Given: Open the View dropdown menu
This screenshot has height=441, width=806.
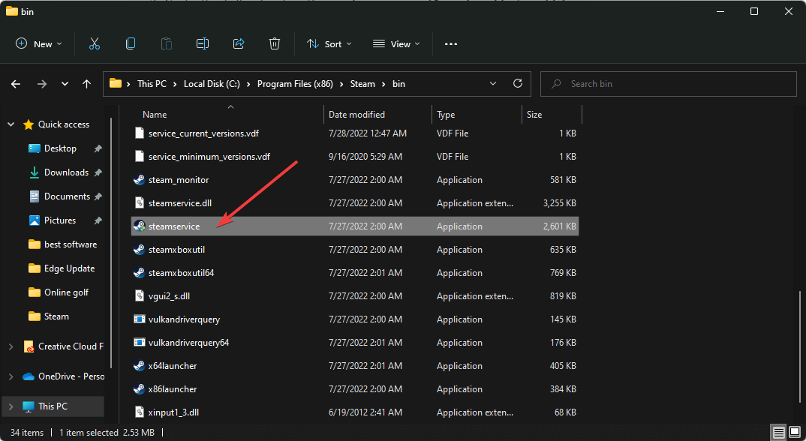Looking at the screenshot, I should tap(396, 43).
